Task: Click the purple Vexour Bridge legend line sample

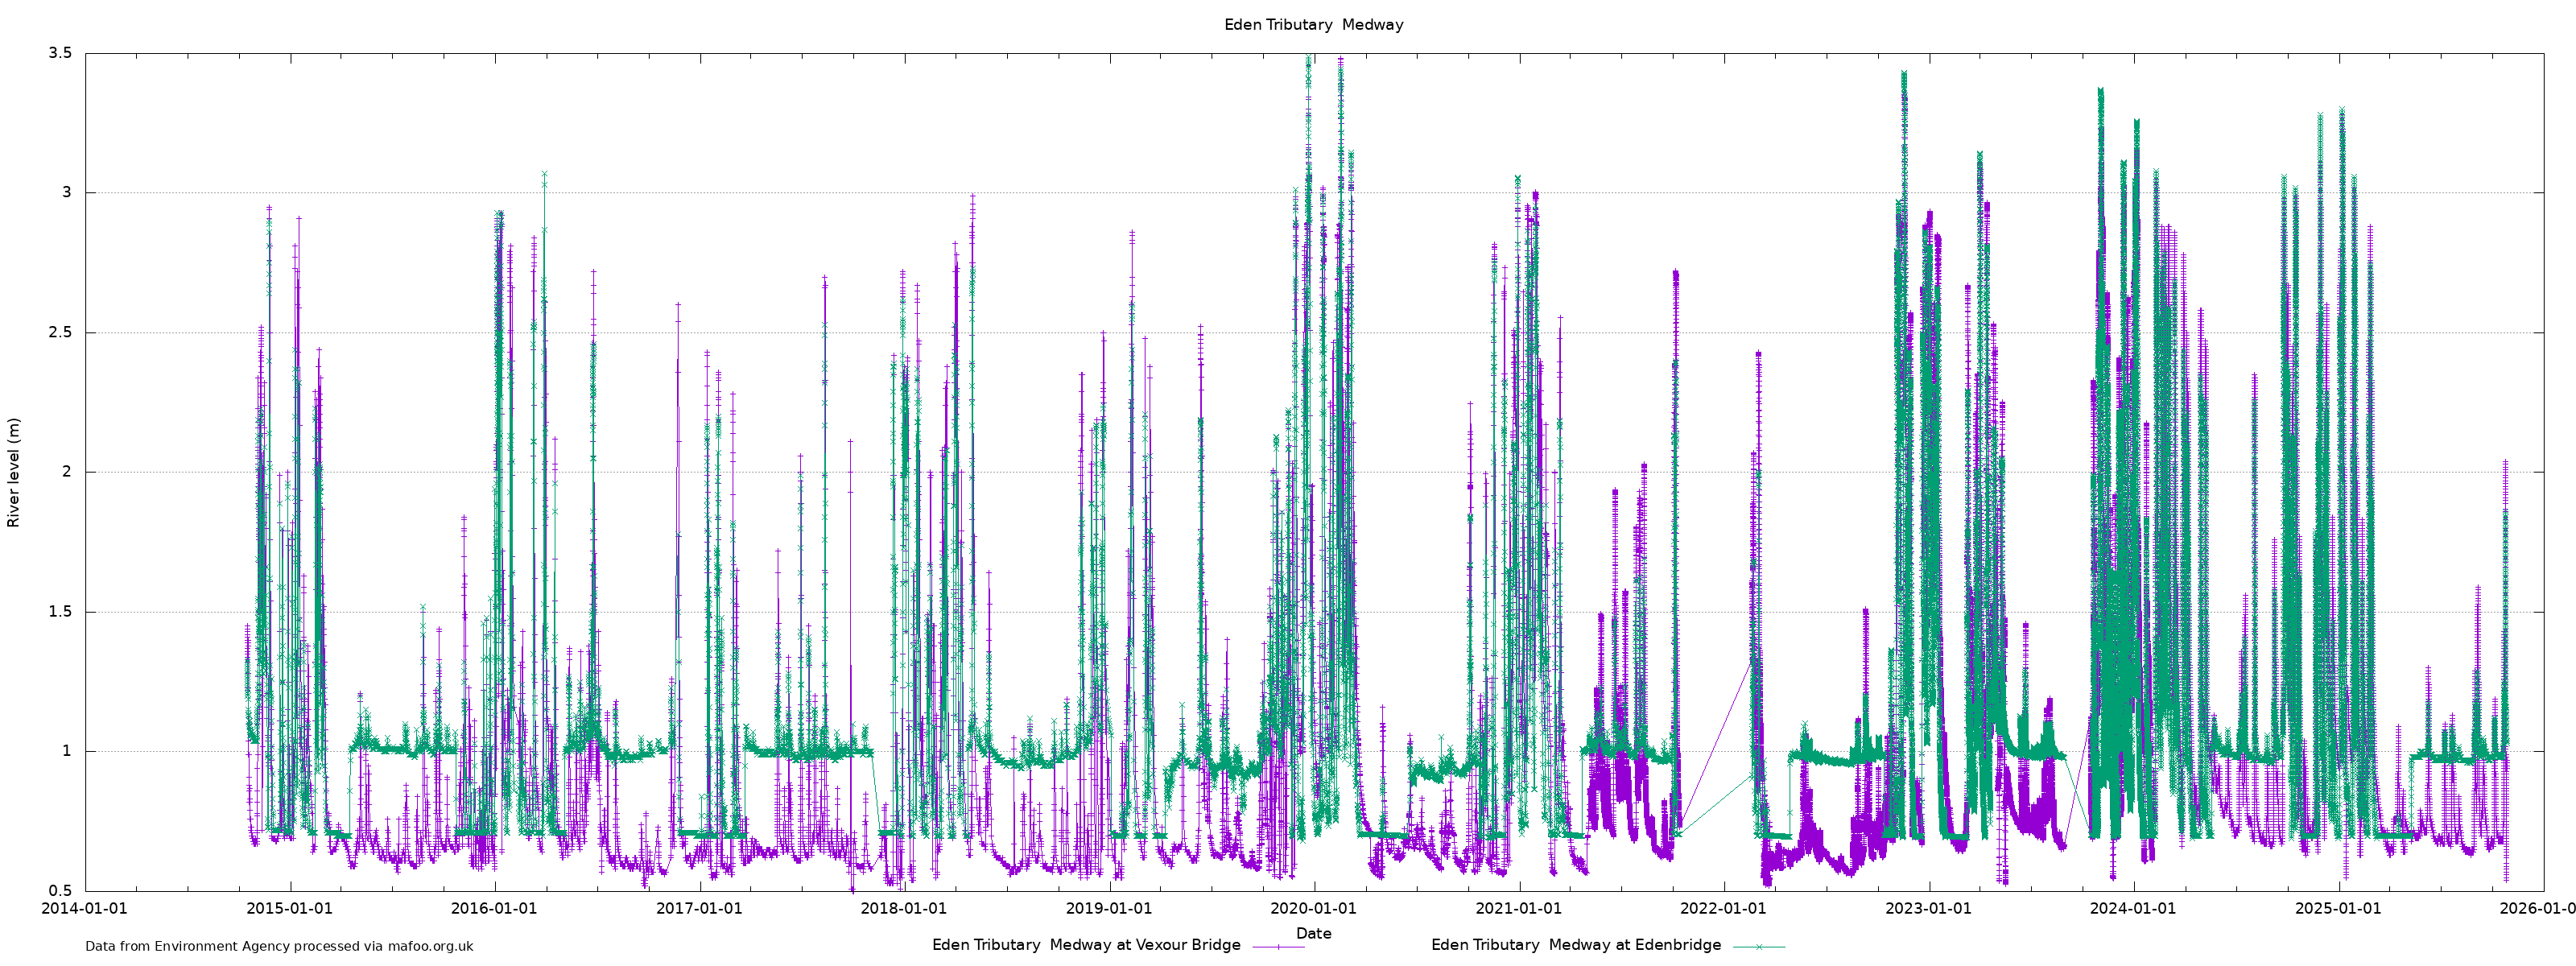Action: tap(1278, 946)
